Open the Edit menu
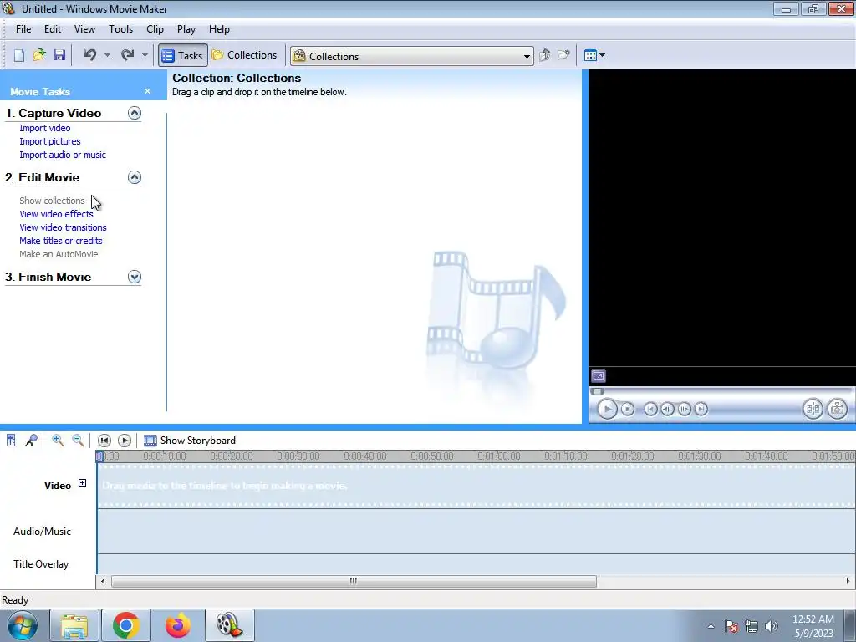The height and width of the screenshot is (642, 856). click(53, 29)
